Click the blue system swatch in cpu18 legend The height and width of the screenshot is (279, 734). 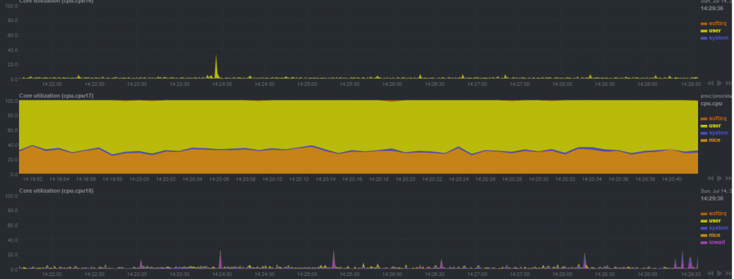pyautogui.click(x=704, y=228)
